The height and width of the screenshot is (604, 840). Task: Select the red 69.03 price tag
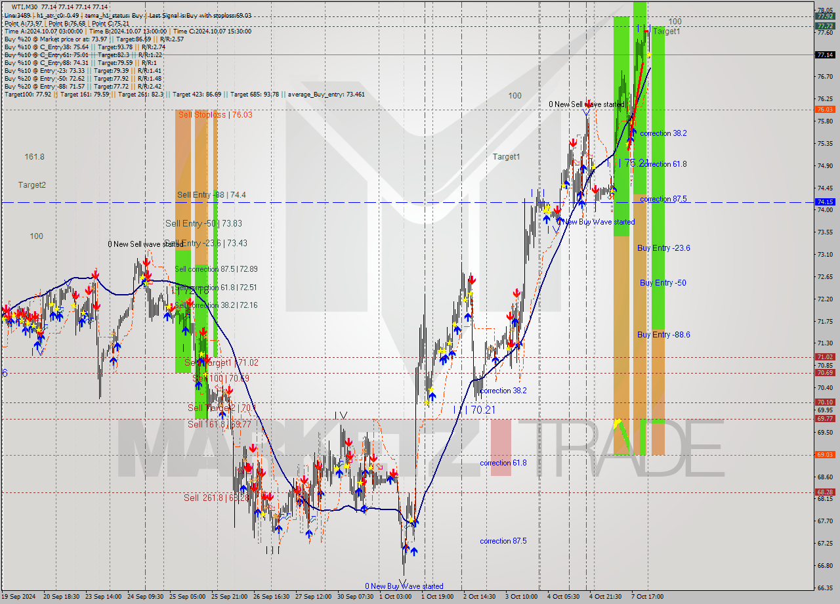pos(825,455)
